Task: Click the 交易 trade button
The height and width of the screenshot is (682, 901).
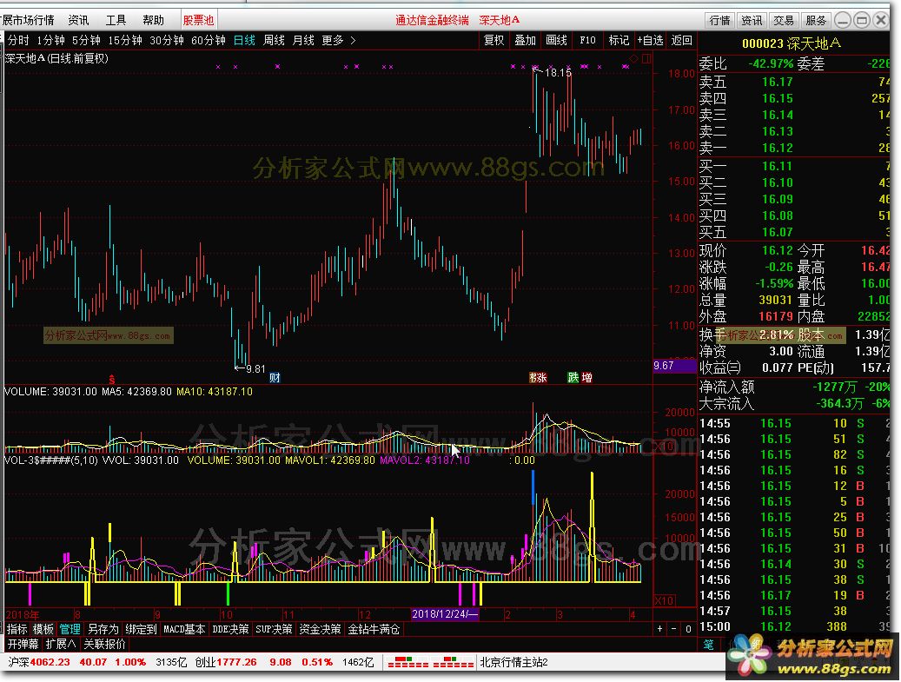Action: (x=783, y=21)
